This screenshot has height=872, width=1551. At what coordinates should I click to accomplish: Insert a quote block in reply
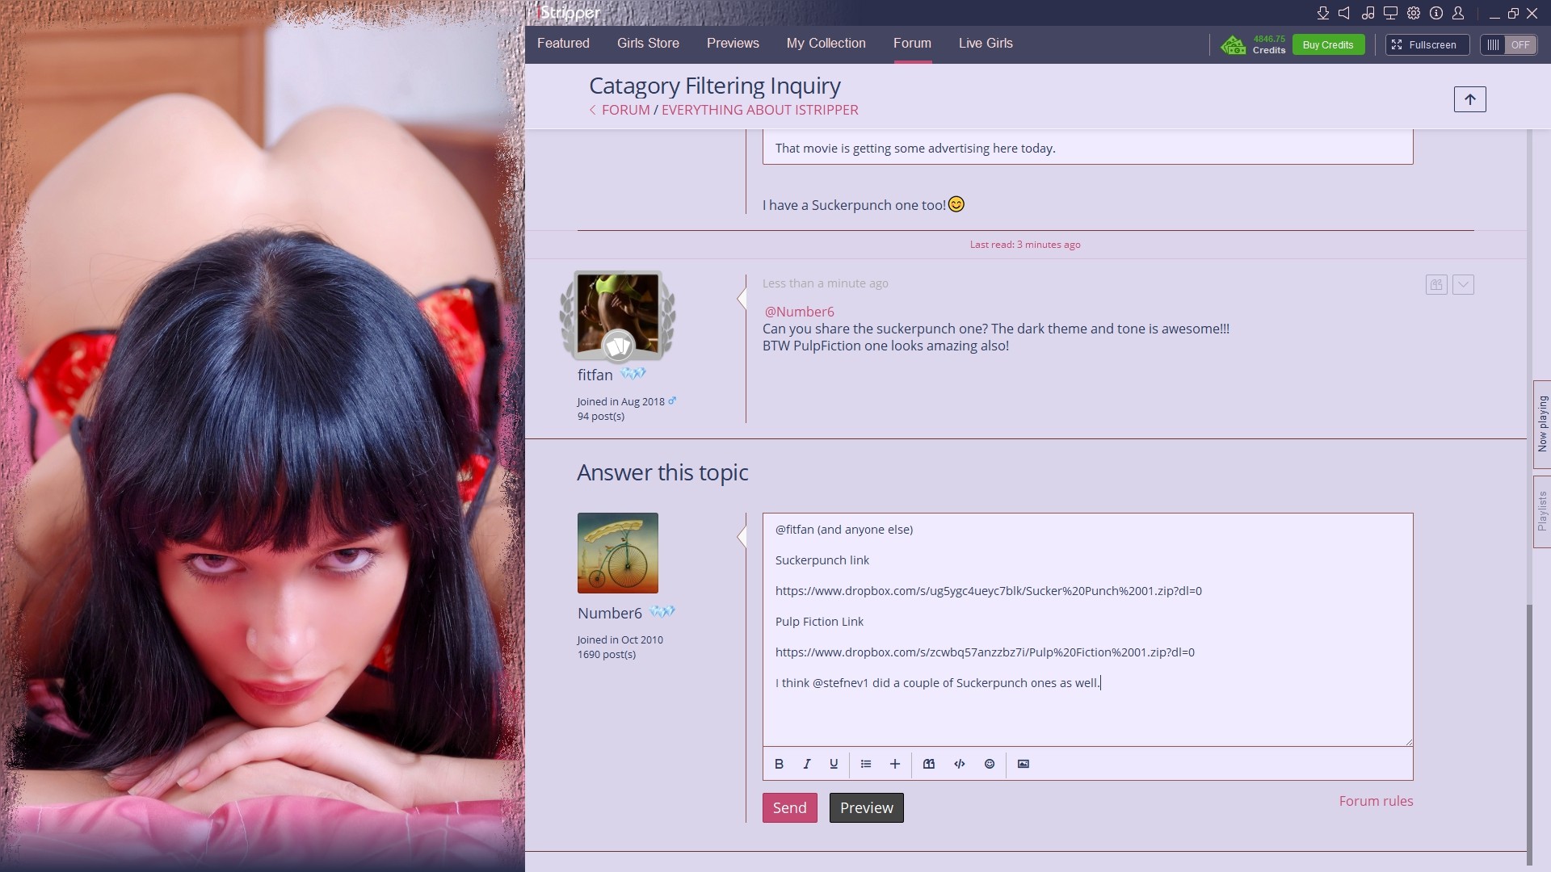929,764
